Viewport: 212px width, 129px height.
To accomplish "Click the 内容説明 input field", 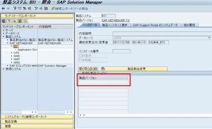I will pyautogui.click(x=162, y=33).
